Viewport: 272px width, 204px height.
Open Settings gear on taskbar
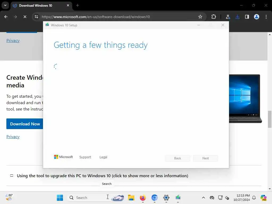(x=166, y=198)
